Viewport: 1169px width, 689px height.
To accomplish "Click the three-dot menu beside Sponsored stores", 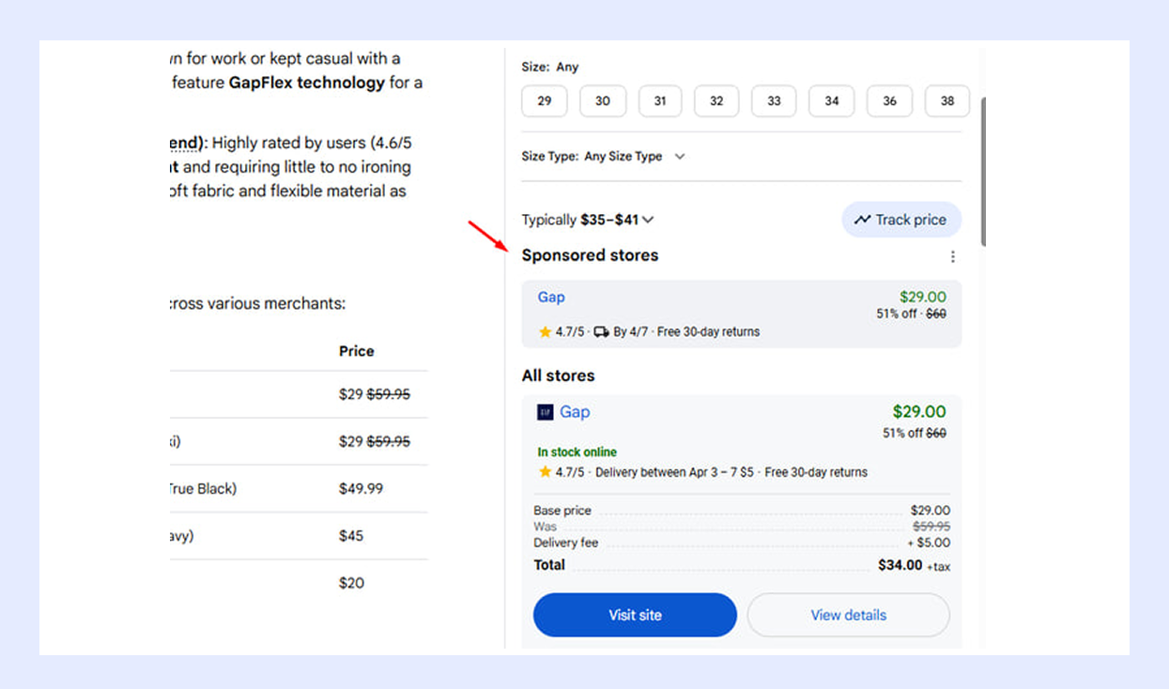I will pyautogui.click(x=952, y=256).
